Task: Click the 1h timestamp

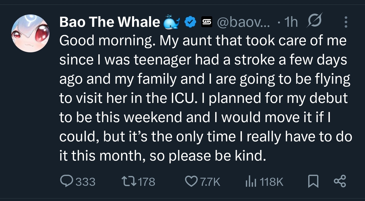Action: coord(291,22)
